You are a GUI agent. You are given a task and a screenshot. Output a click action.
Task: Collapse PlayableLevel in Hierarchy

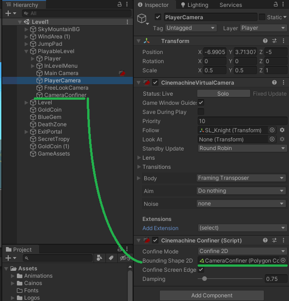click(26, 51)
